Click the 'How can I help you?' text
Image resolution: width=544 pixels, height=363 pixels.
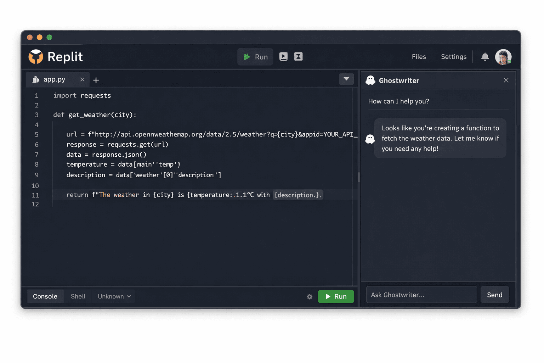399,101
